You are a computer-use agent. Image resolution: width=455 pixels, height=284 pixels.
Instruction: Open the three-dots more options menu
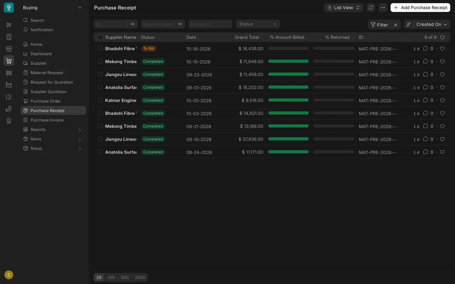coord(383,7)
